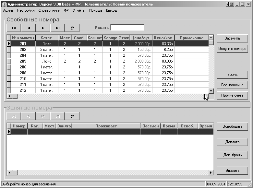Click the Услуги в номере button

point(232,49)
